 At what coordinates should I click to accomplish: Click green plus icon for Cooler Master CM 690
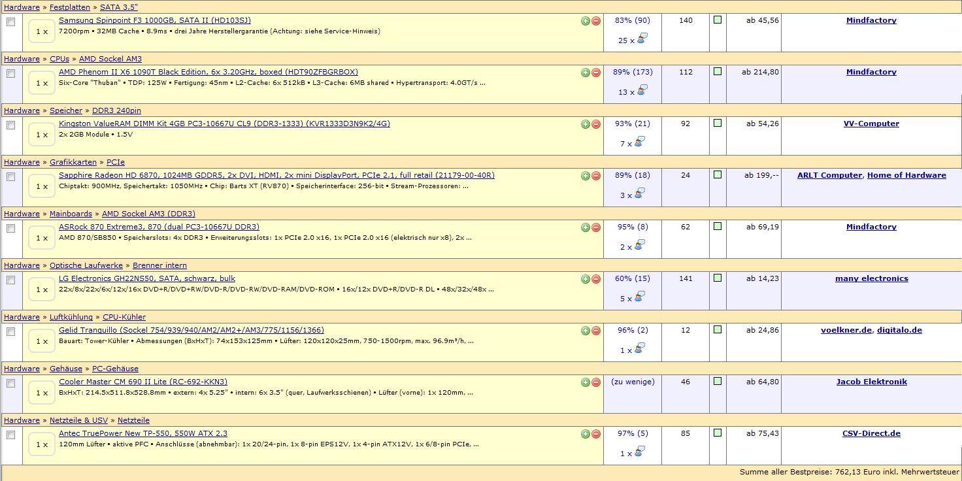[x=586, y=382]
